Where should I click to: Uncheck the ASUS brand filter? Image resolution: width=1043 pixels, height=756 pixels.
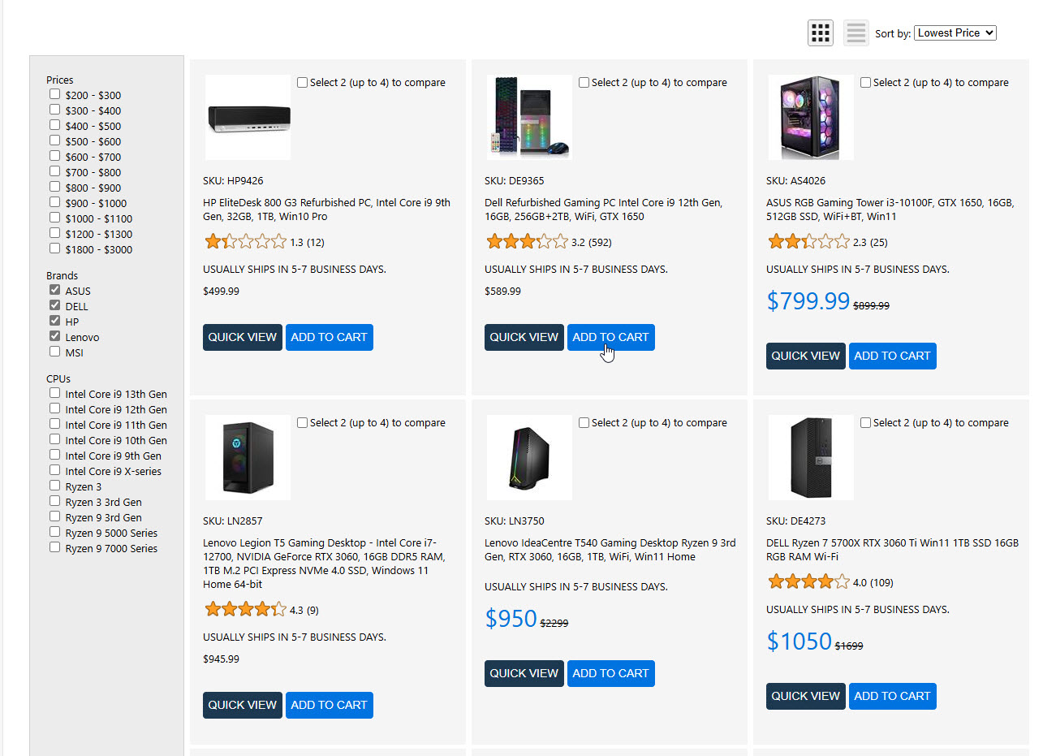[x=55, y=290]
